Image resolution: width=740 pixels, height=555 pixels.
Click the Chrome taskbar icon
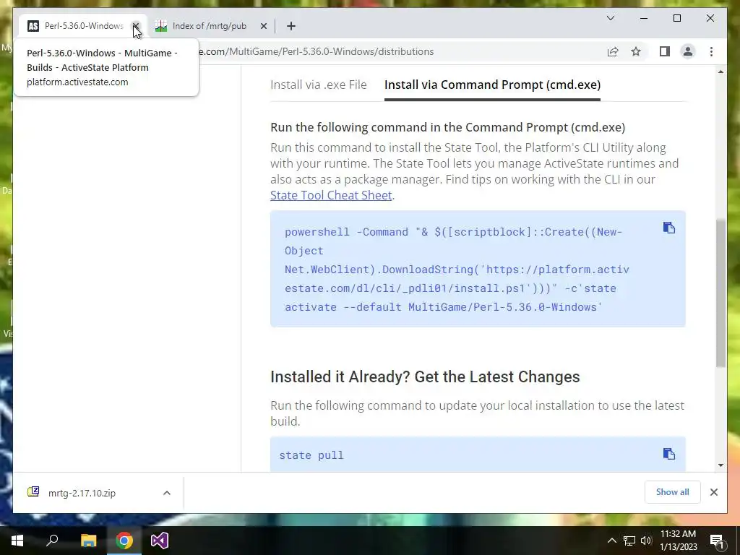tap(124, 541)
